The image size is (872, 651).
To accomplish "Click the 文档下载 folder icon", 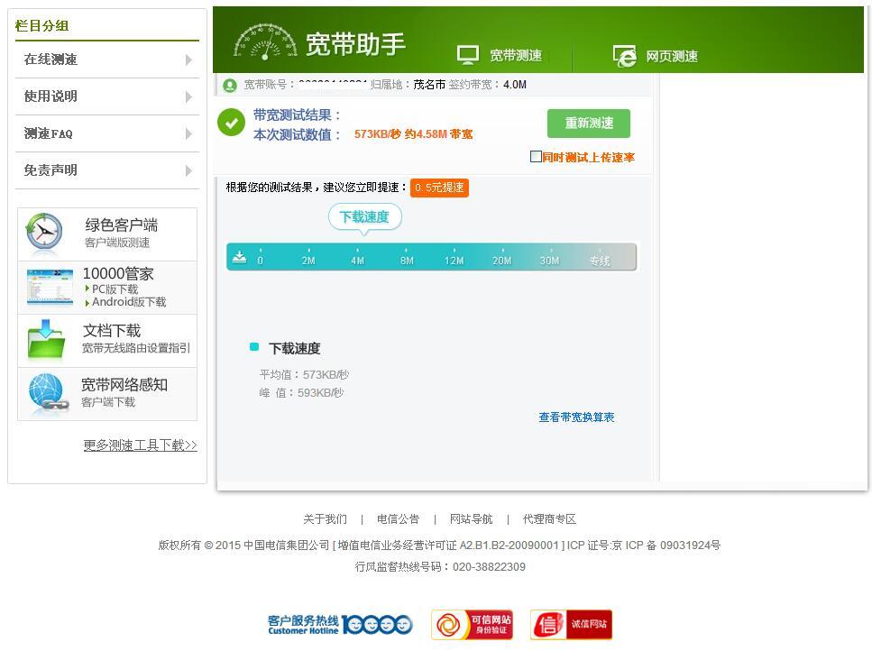I will [x=46, y=340].
